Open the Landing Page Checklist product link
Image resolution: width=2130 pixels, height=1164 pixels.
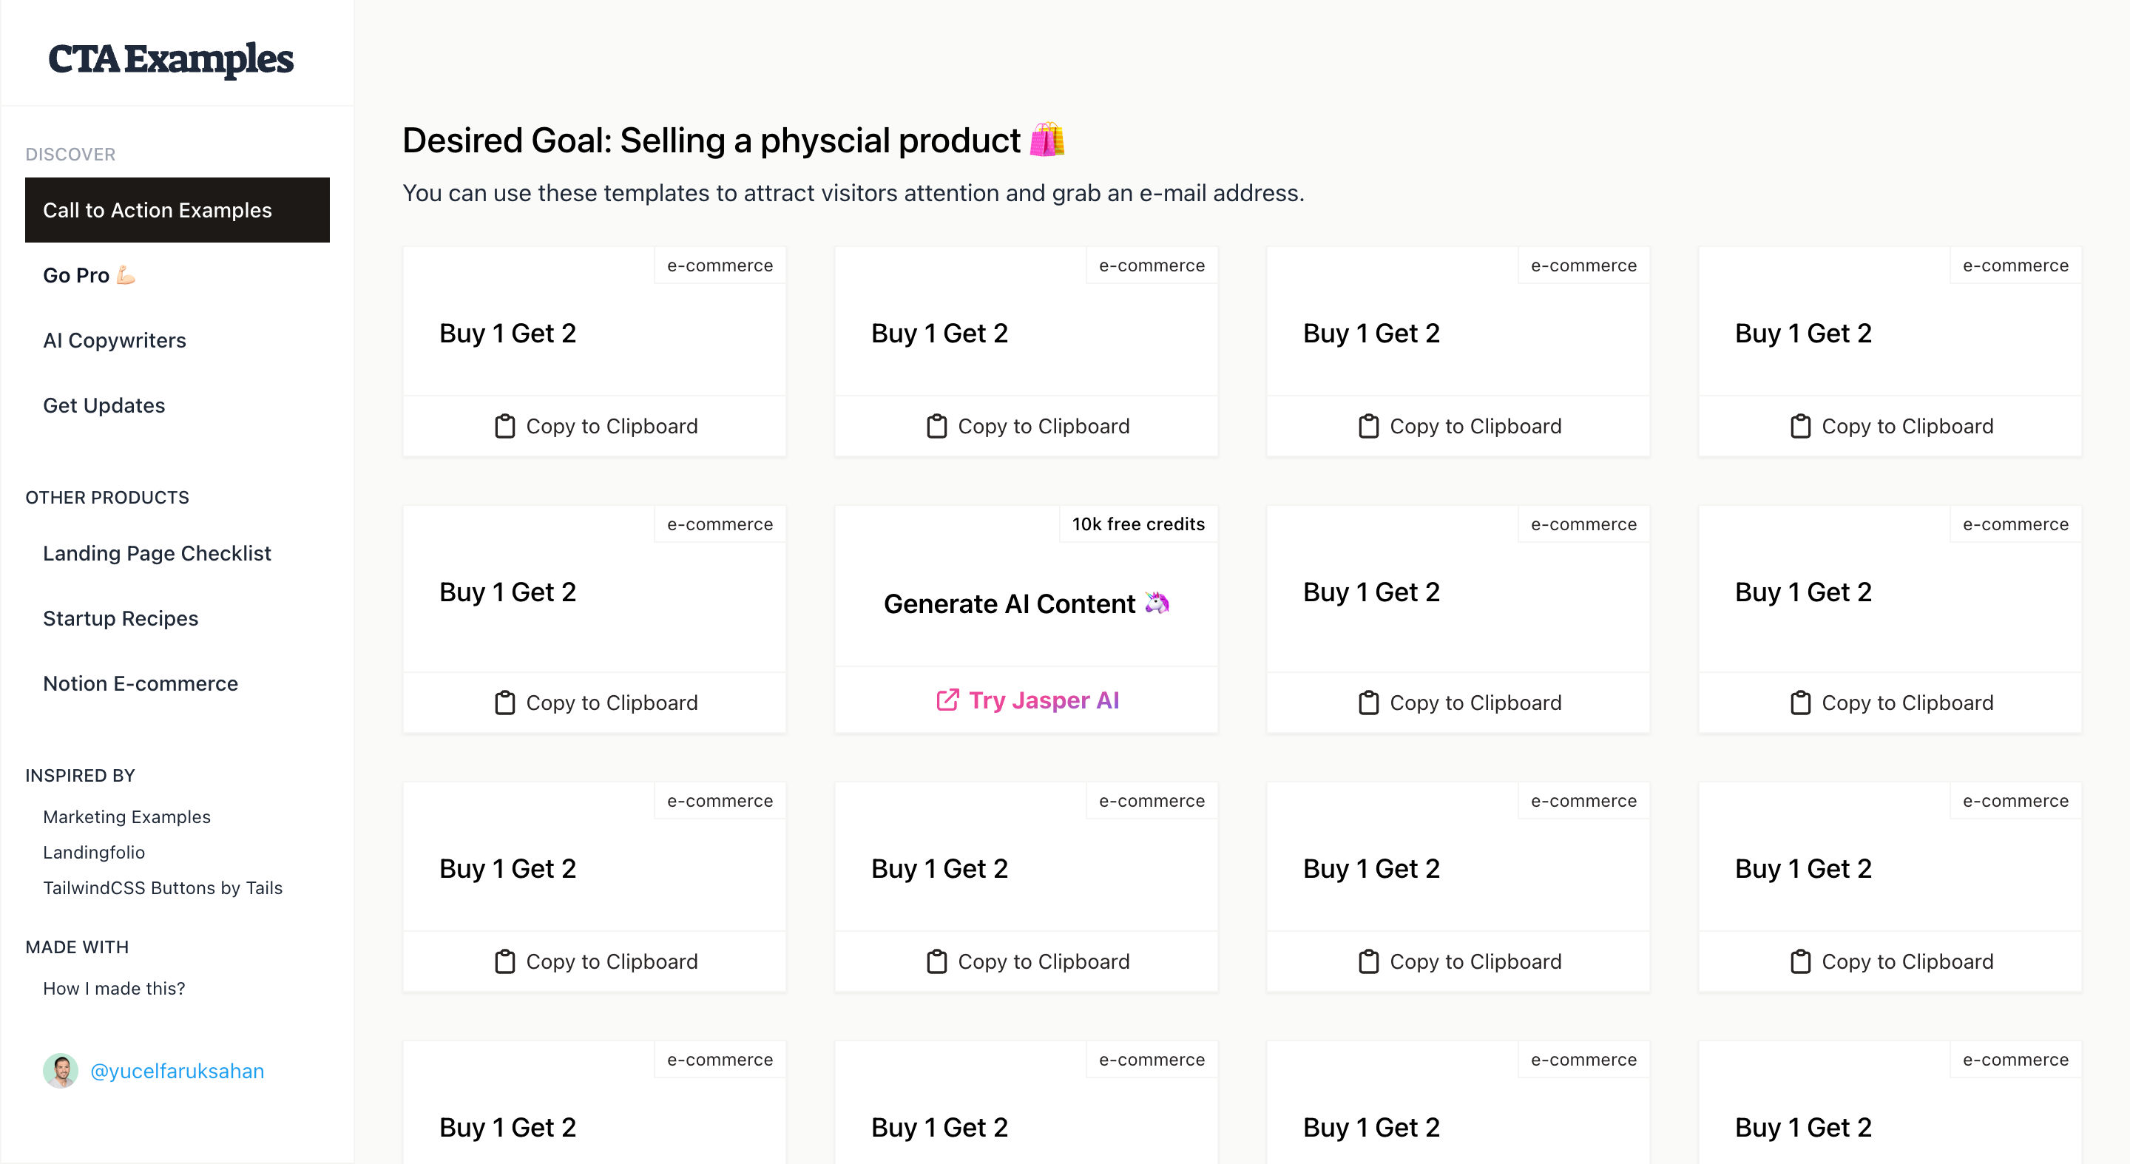coord(157,553)
